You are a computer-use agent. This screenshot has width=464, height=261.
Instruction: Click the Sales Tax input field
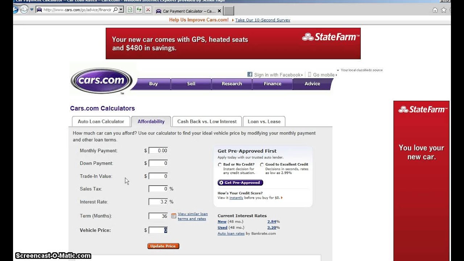point(158,189)
